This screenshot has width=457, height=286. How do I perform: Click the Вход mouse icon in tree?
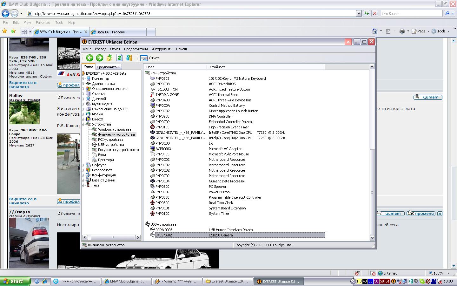click(94, 155)
